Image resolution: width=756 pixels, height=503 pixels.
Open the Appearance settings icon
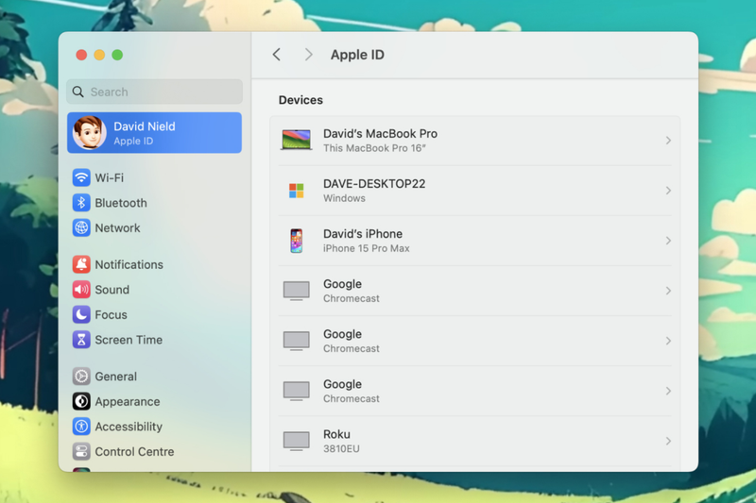coord(81,402)
